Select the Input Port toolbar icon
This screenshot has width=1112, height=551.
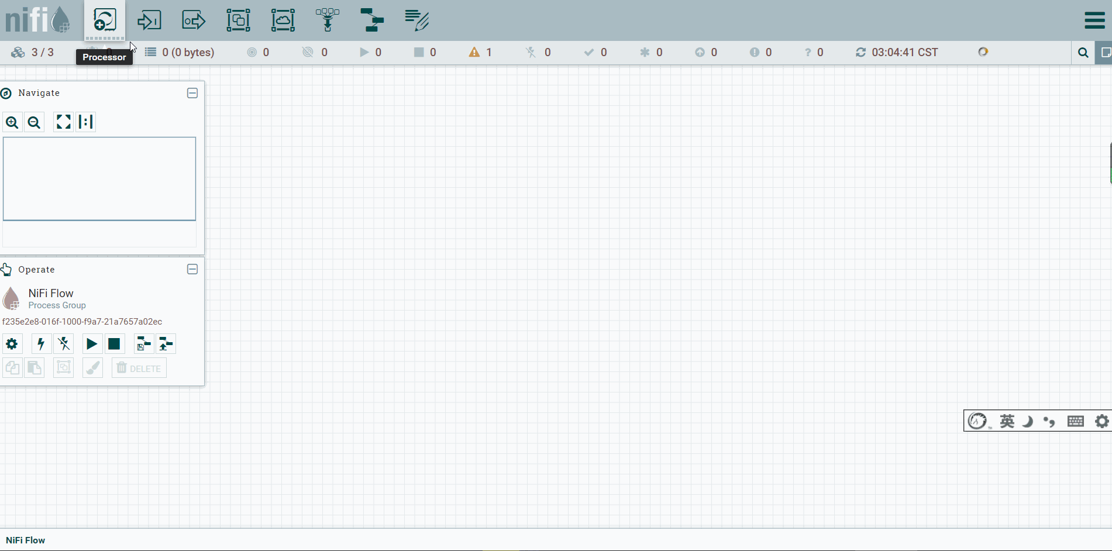149,20
